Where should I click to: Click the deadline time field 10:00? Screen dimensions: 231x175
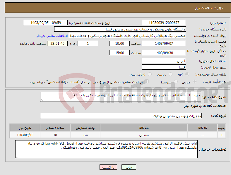[119, 43]
